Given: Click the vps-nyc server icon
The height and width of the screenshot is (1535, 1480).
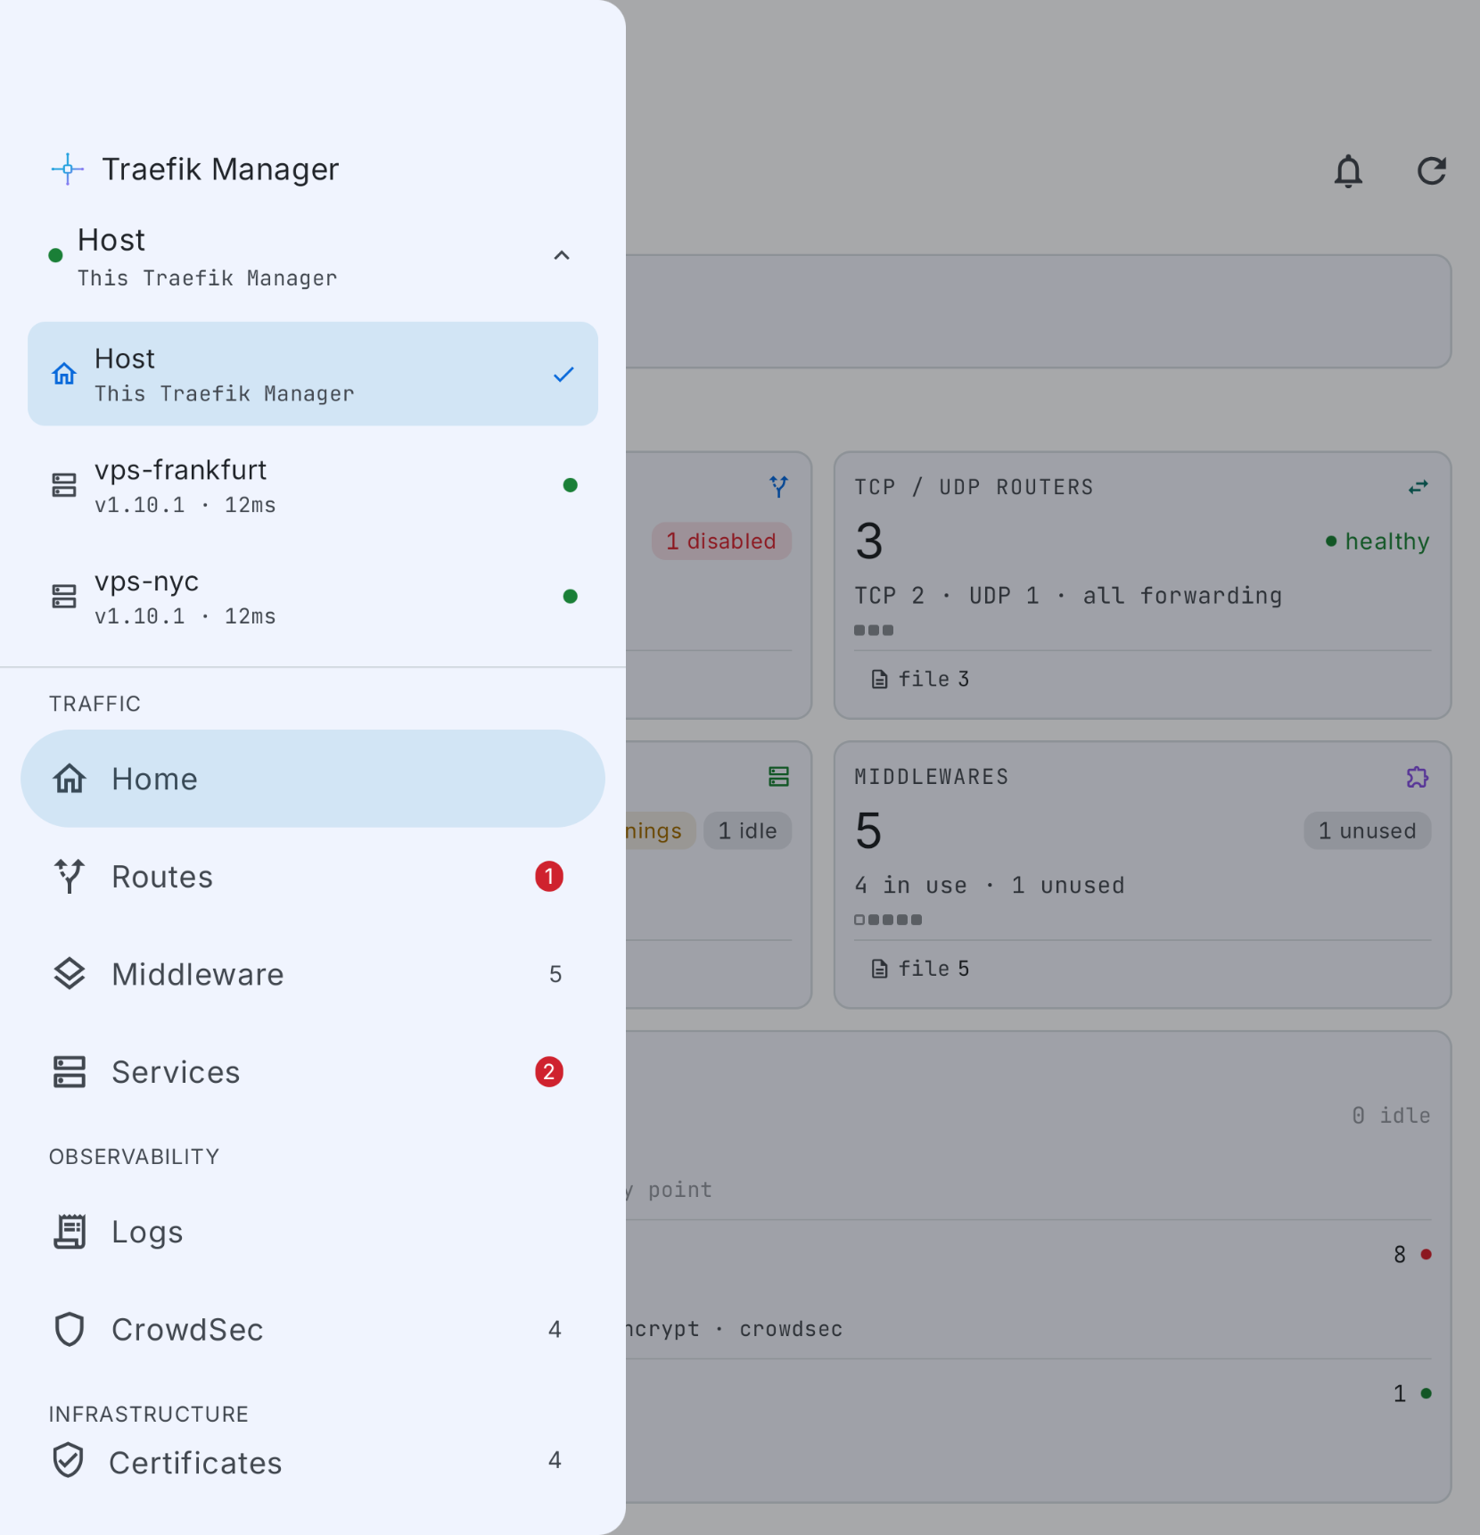Looking at the screenshot, I should pyautogui.click(x=64, y=597).
